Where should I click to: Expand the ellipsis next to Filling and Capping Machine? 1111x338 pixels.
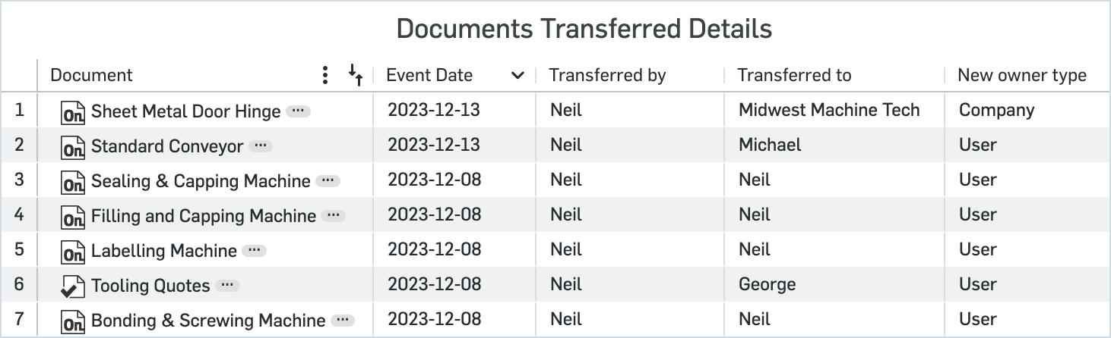pos(333,215)
